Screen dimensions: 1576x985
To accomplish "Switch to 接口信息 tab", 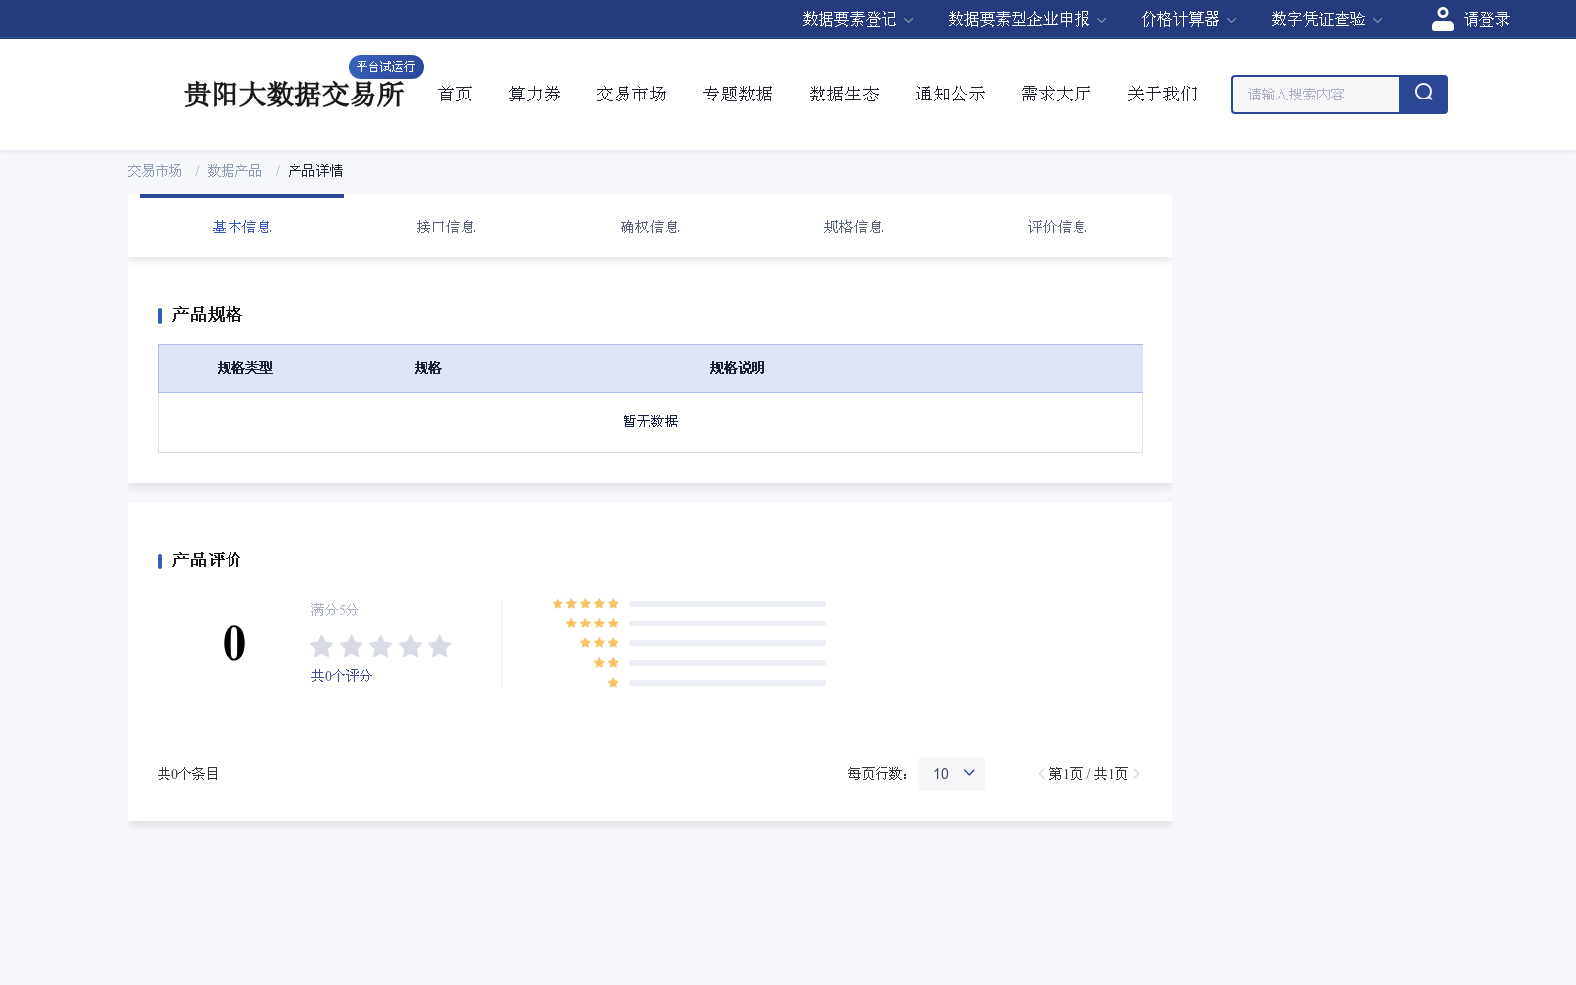I will pyautogui.click(x=445, y=227).
